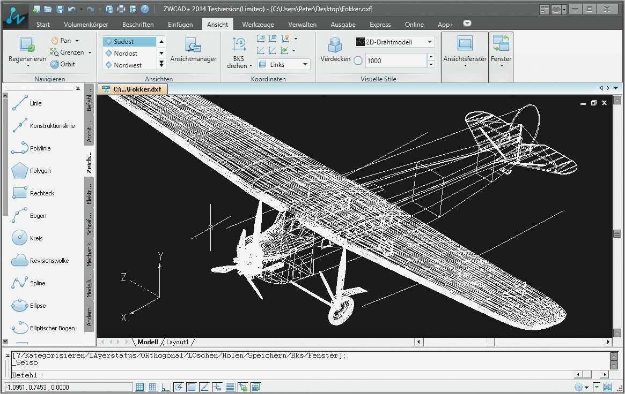The height and width of the screenshot is (394, 625).
Task: Open the Layout1 tab
Action: tap(178, 342)
